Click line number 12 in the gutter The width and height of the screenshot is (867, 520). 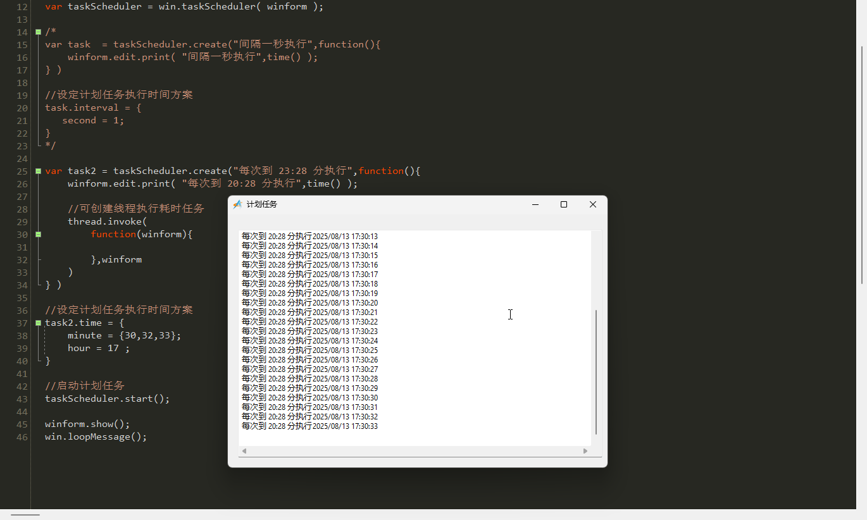coord(22,6)
